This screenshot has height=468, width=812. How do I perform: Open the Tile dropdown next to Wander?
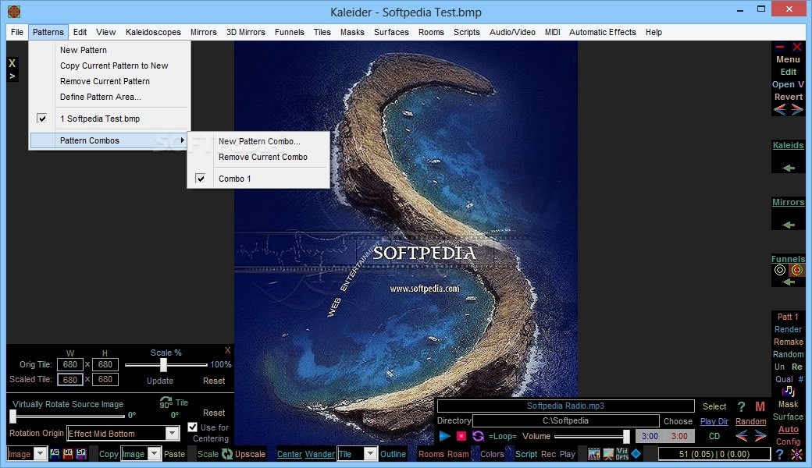pos(370,454)
